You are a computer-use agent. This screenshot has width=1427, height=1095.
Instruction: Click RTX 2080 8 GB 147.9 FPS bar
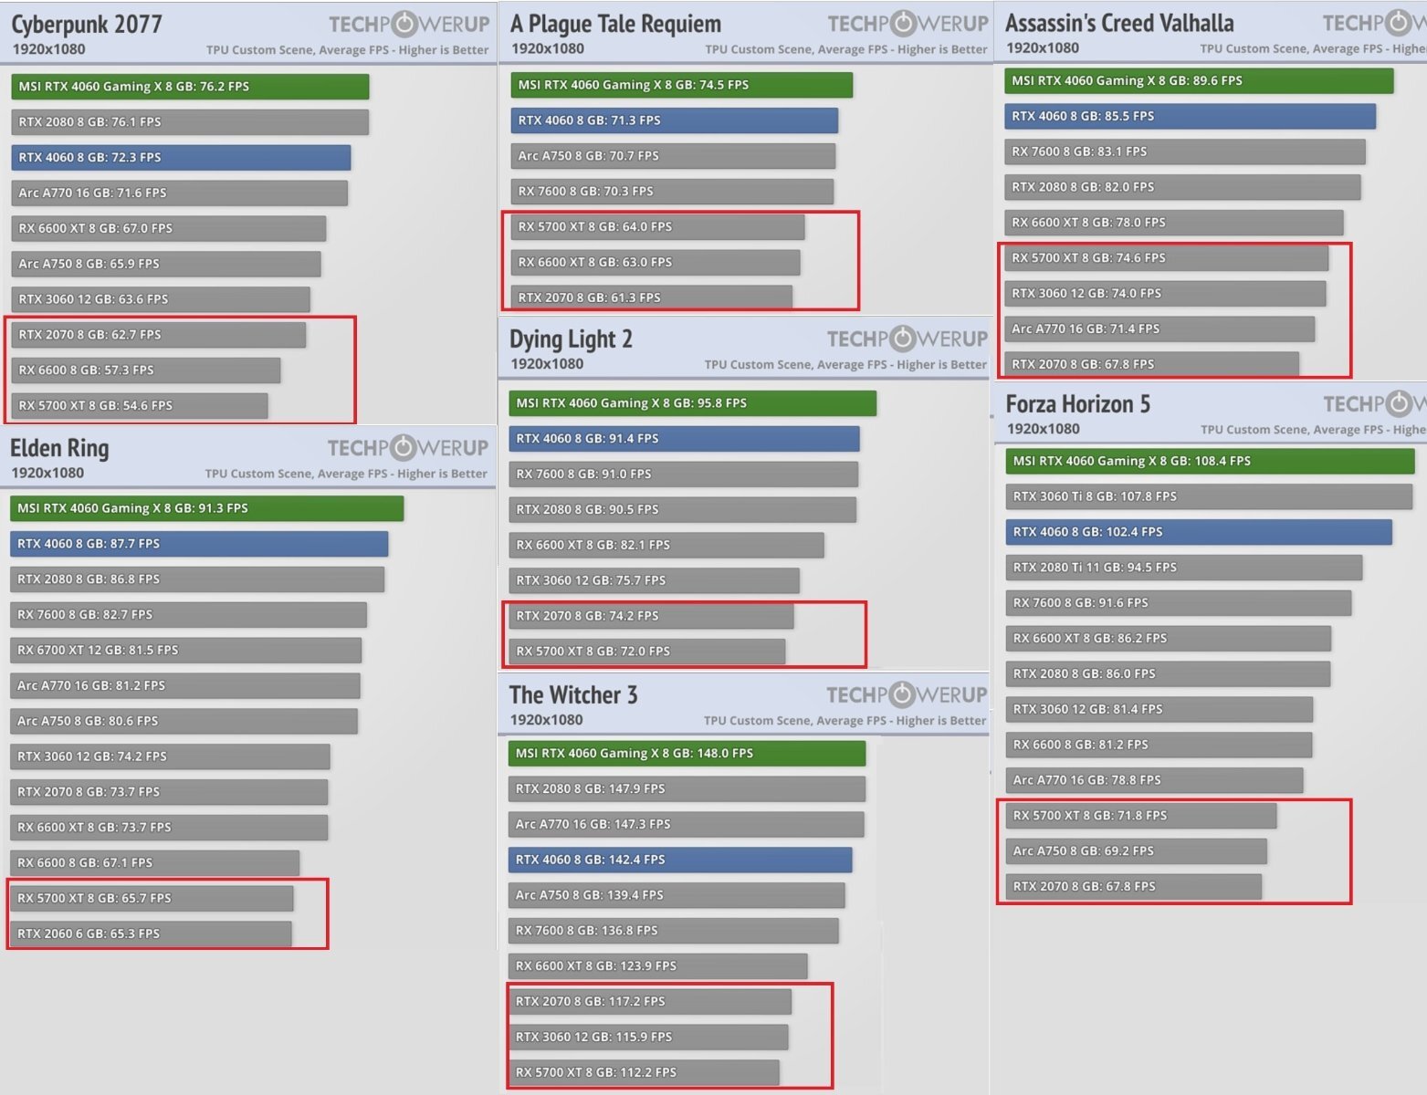pyautogui.click(x=687, y=789)
